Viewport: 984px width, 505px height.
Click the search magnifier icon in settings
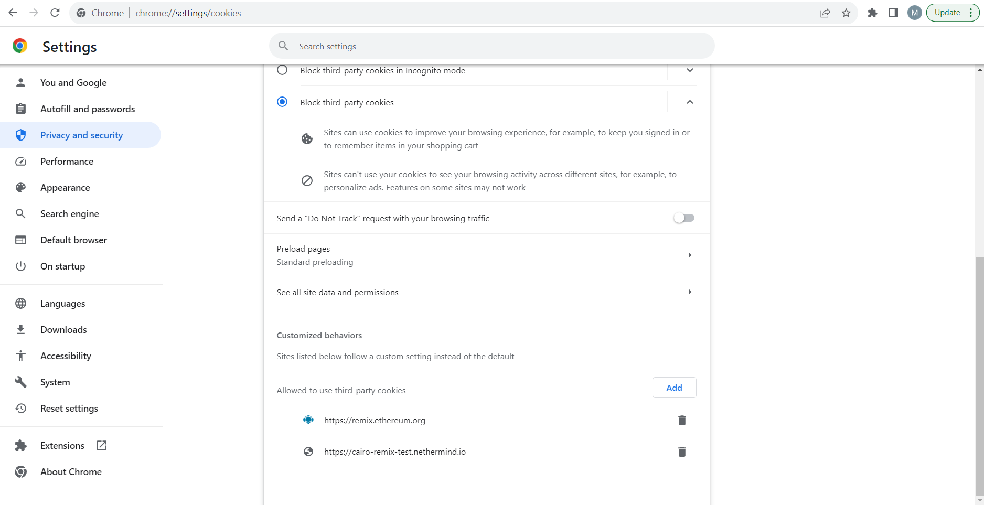[x=283, y=46]
